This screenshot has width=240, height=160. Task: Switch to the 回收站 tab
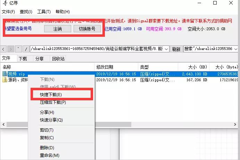tap(58, 59)
